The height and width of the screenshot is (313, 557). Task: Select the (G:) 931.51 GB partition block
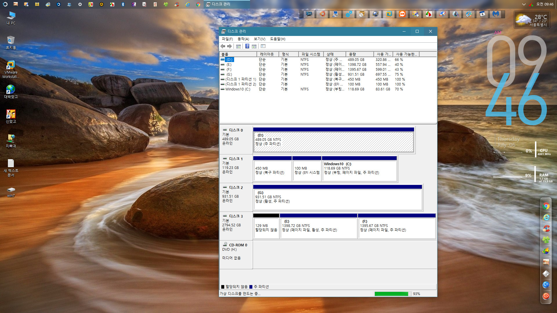tap(338, 197)
